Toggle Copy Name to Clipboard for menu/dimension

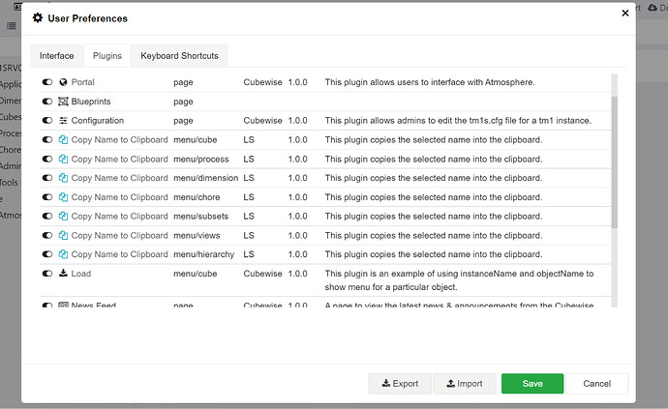(x=47, y=178)
